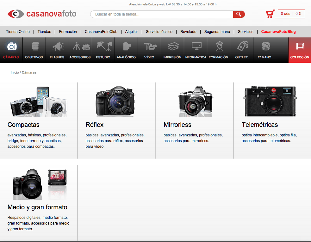Open the Alquiler menu item

point(132,32)
